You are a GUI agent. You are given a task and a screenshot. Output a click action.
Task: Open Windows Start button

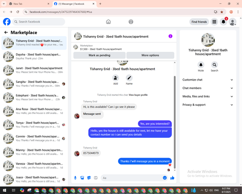(x=4, y=190)
